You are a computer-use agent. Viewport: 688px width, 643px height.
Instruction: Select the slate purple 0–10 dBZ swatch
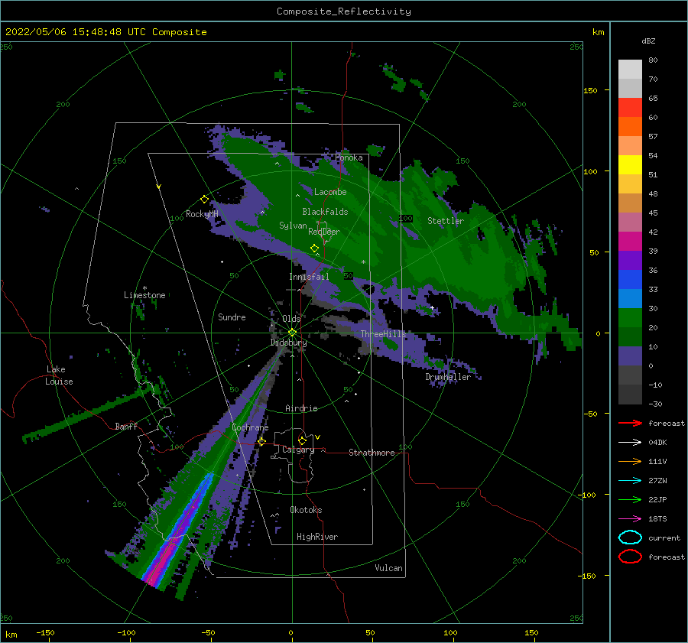630,356
